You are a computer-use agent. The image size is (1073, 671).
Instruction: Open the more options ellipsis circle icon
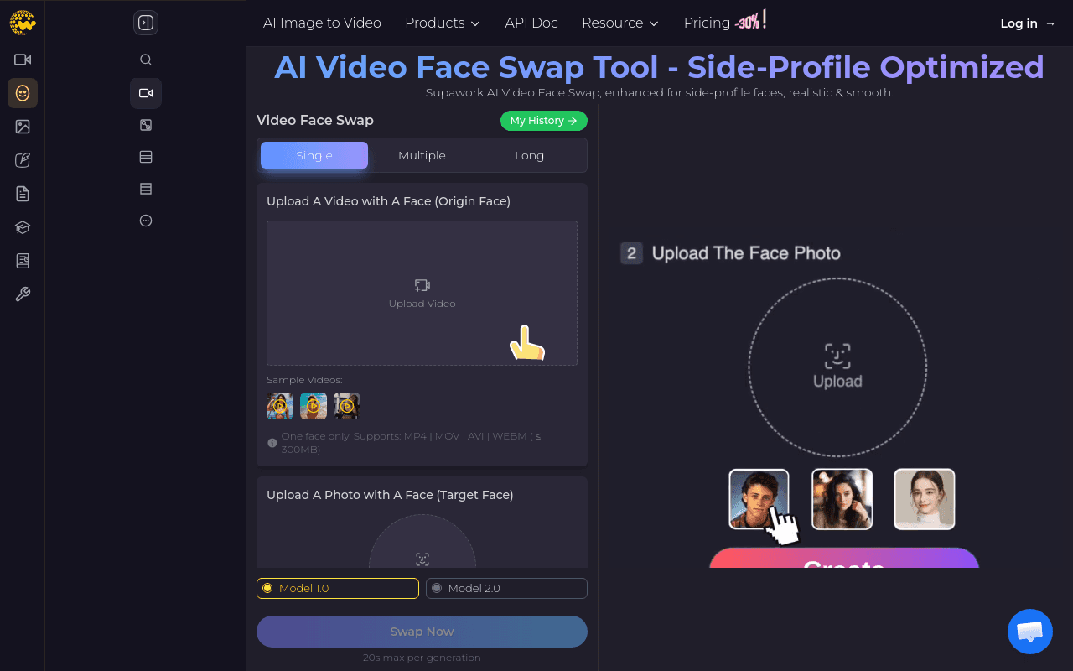[146, 221]
